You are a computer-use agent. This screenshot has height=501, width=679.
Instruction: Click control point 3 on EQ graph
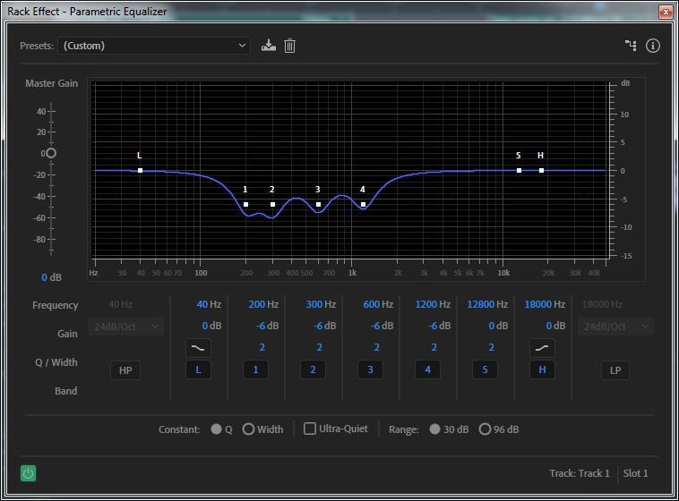click(x=318, y=205)
